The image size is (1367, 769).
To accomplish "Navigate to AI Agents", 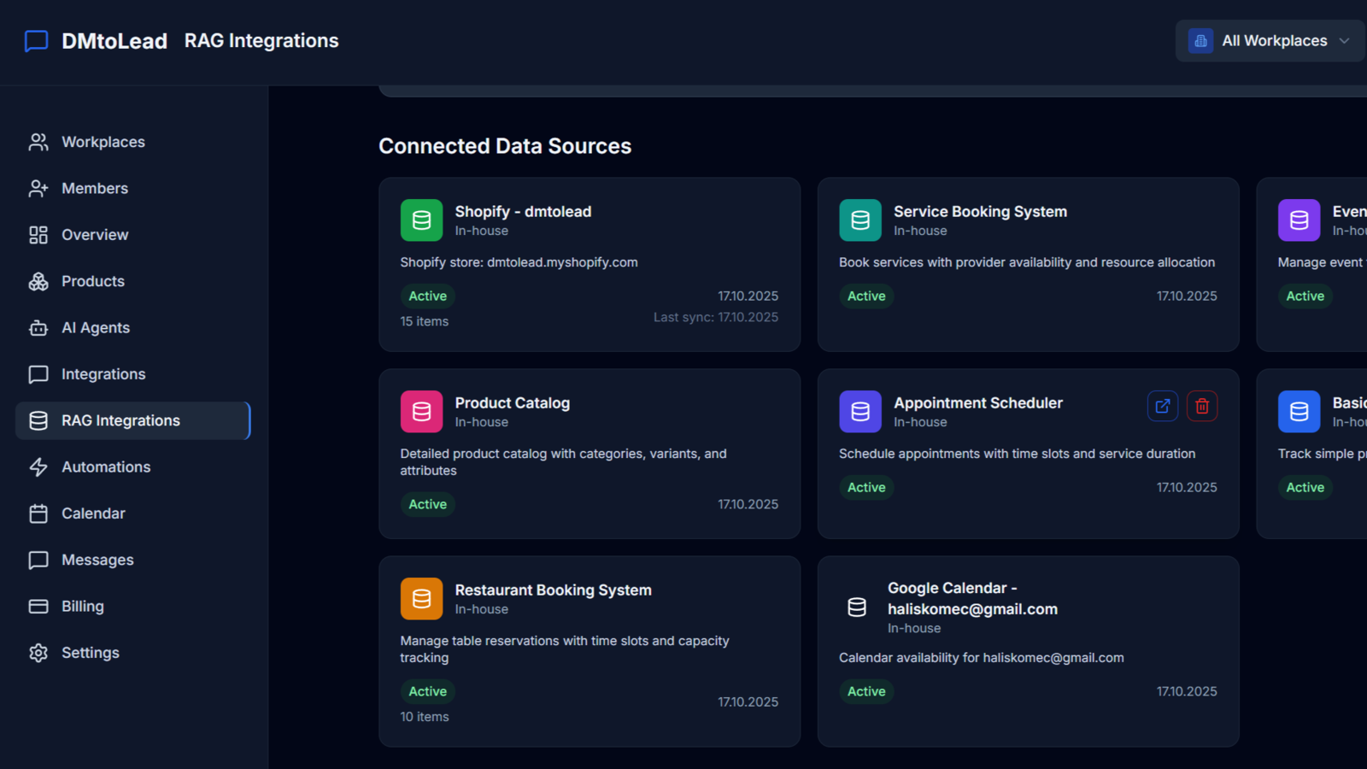I will click(x=95, y=328).
